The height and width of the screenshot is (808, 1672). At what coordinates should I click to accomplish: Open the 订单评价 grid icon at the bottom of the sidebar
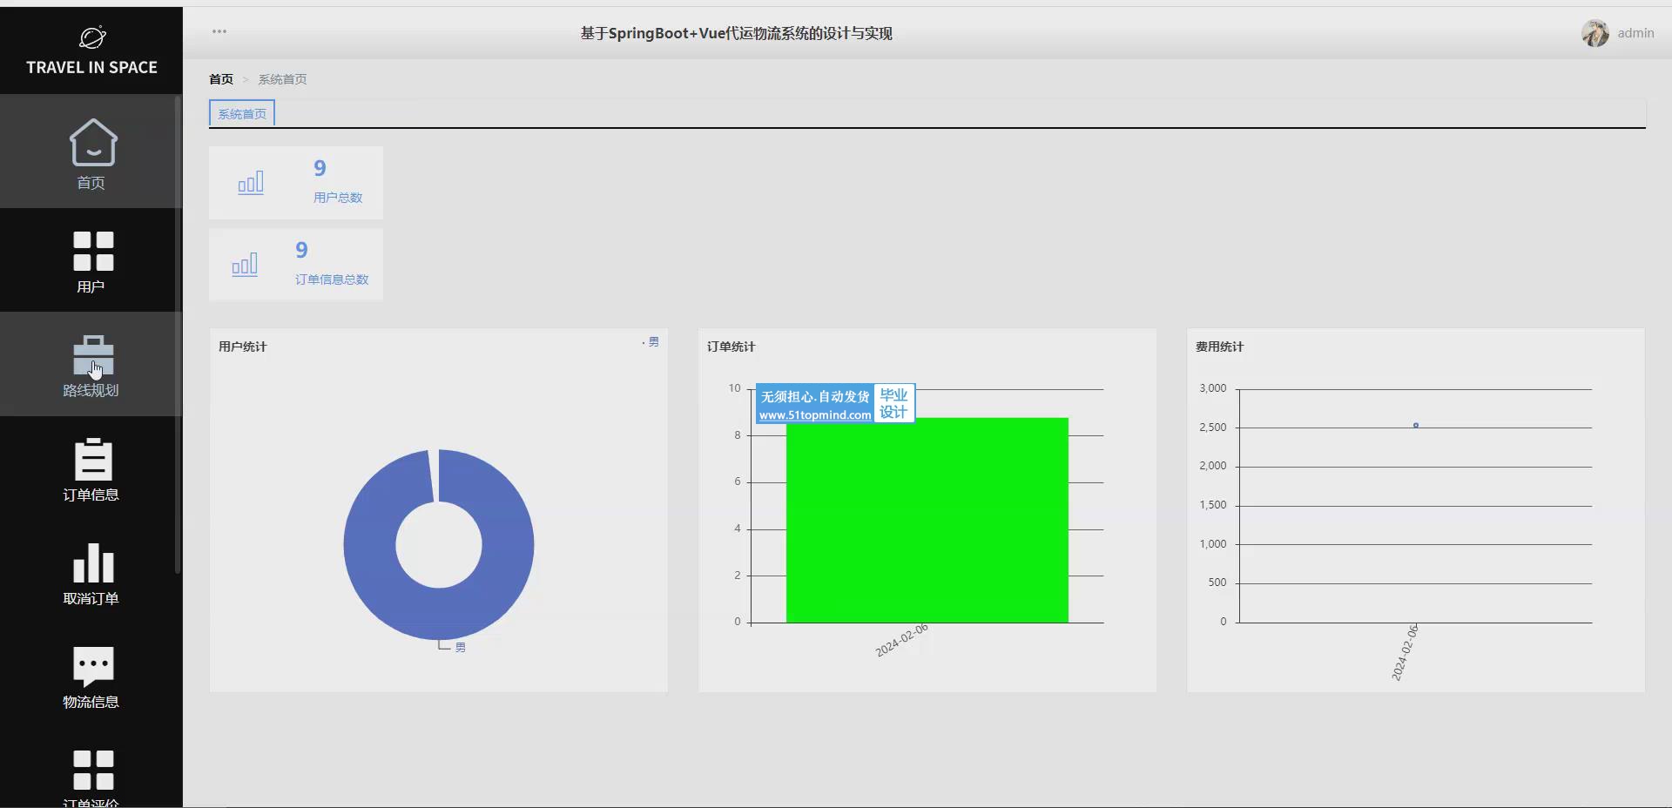coord(93,770)
